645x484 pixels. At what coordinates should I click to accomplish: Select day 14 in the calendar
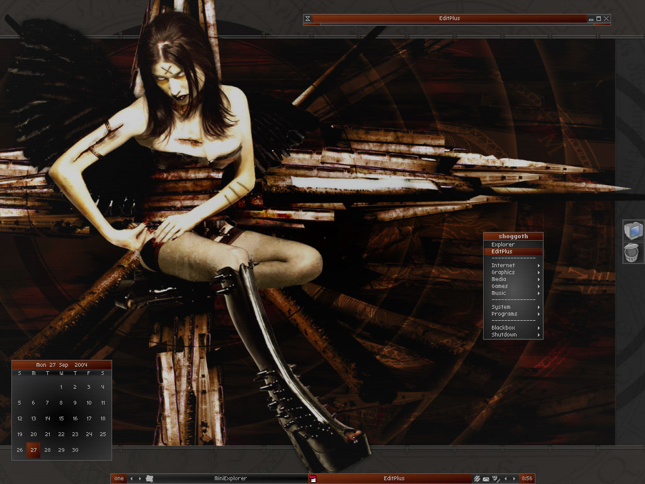47,418
